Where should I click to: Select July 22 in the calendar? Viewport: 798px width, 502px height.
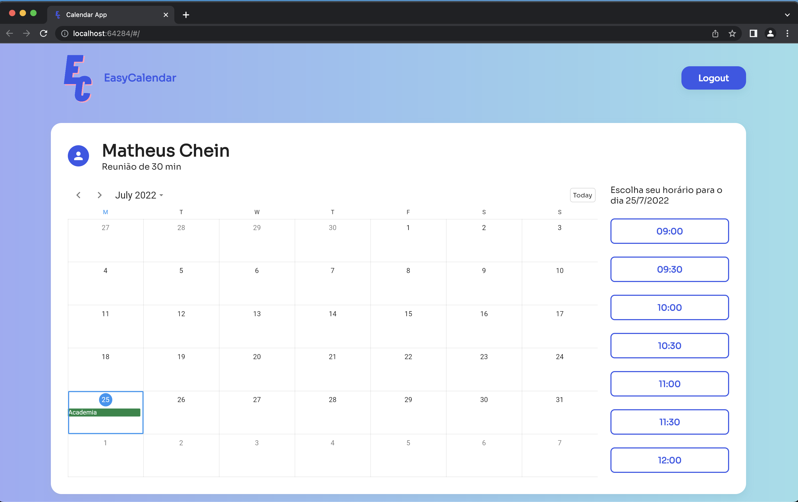(x=408, y=369)
